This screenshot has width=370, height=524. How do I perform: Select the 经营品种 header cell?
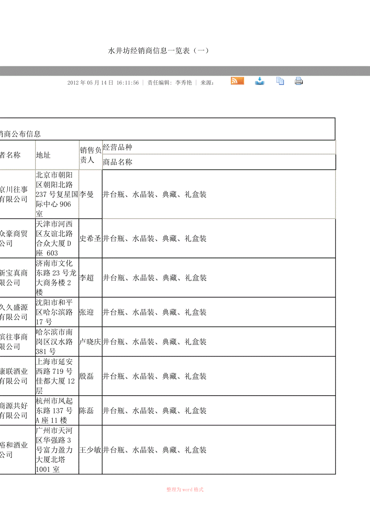tap(117, 147)
